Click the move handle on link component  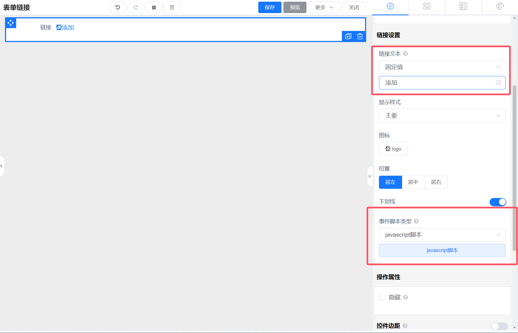(11, 23)
